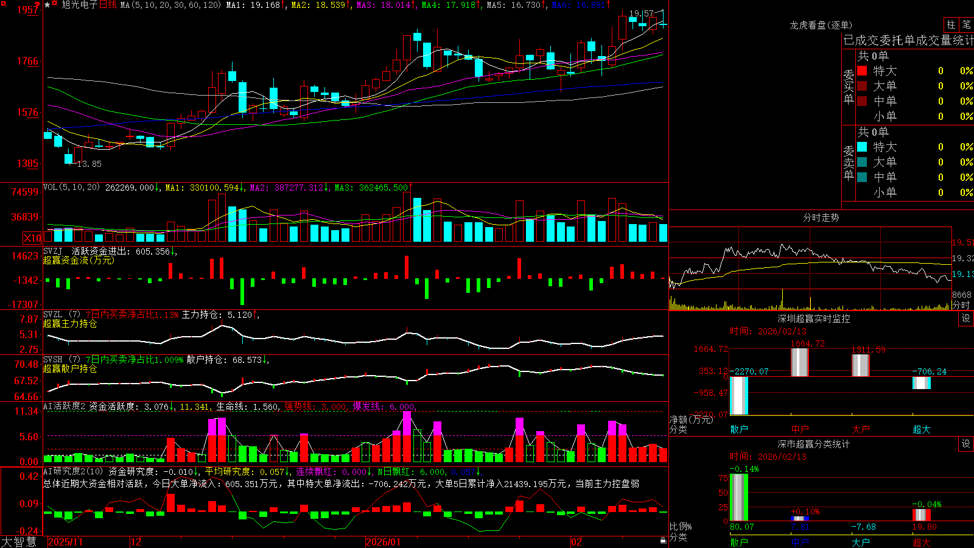Click the red gear icon next to the star

click(55, 4)
